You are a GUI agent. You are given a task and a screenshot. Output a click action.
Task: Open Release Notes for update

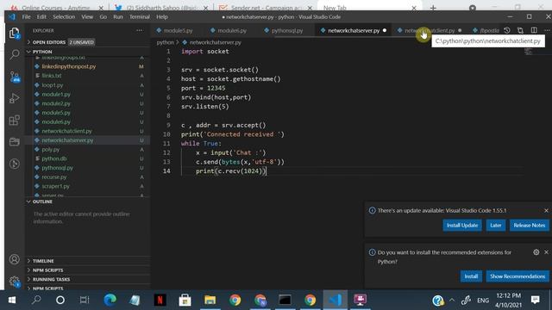pos(529,226)
